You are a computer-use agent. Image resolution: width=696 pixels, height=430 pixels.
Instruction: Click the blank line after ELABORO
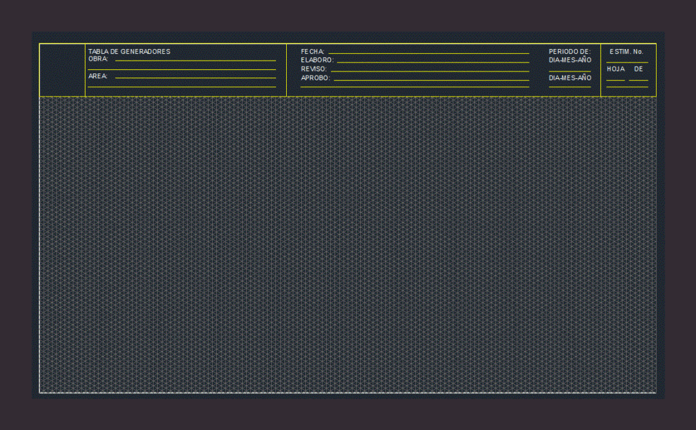click(x=433, y=62)
